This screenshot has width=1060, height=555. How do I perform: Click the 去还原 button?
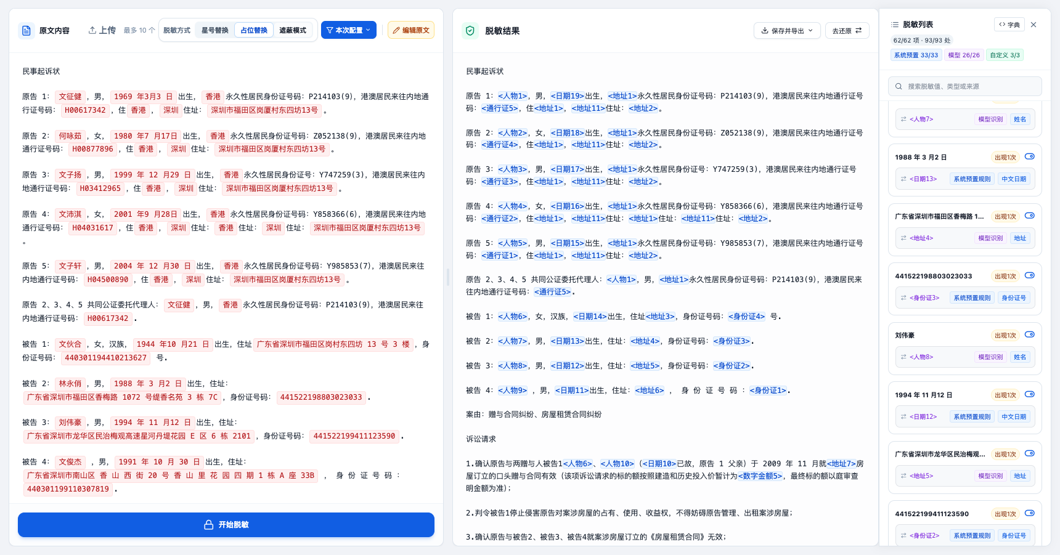847,31
